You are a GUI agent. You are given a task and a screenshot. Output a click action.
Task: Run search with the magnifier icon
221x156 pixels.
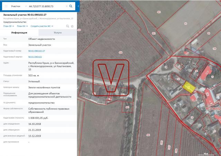point(71,6)
